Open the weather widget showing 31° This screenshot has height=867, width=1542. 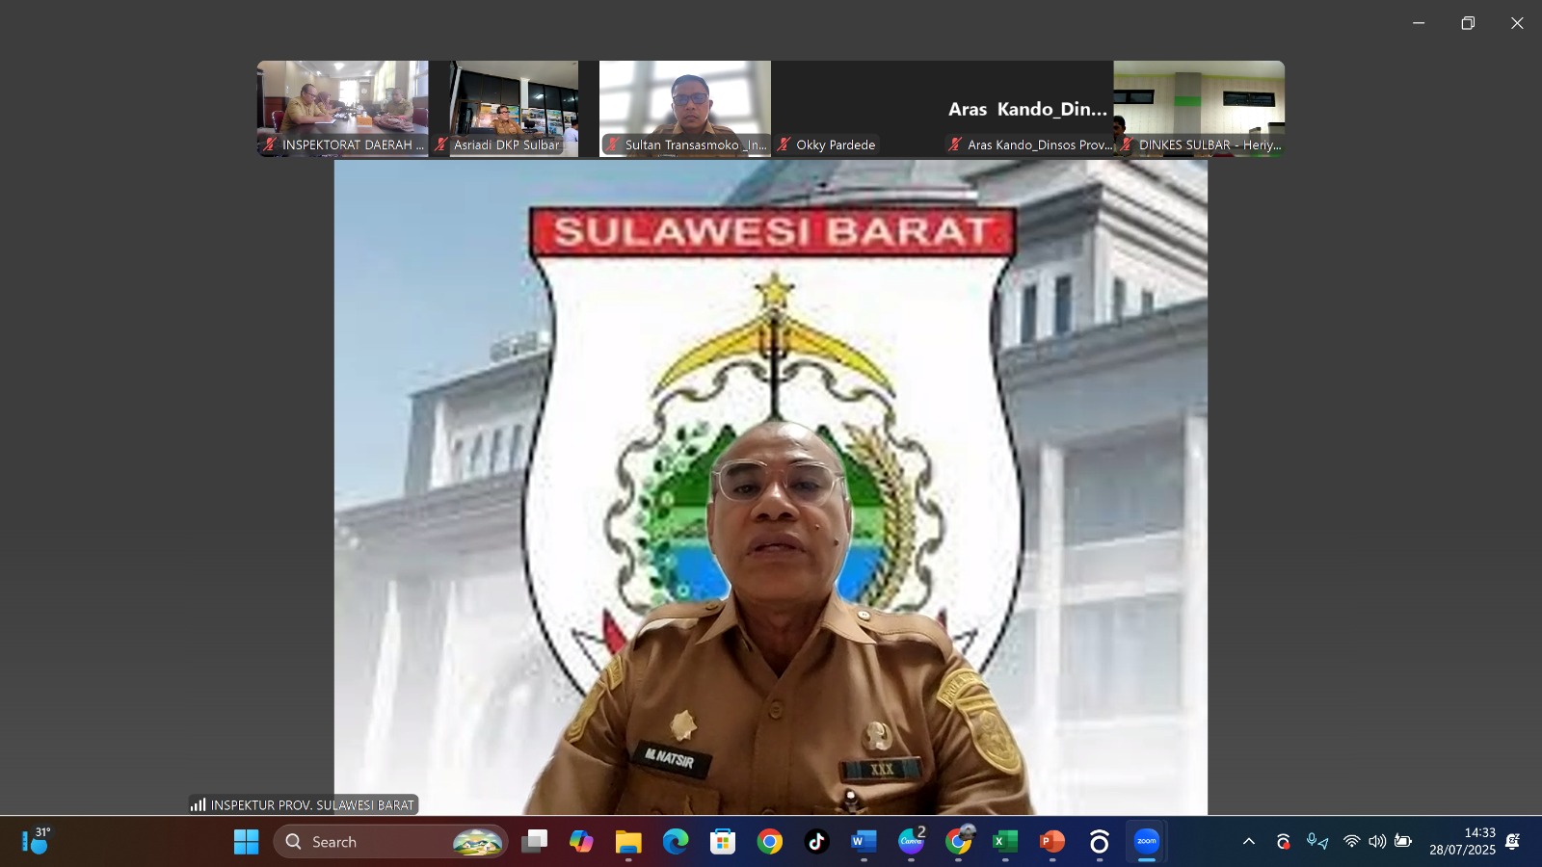[36, 842]
